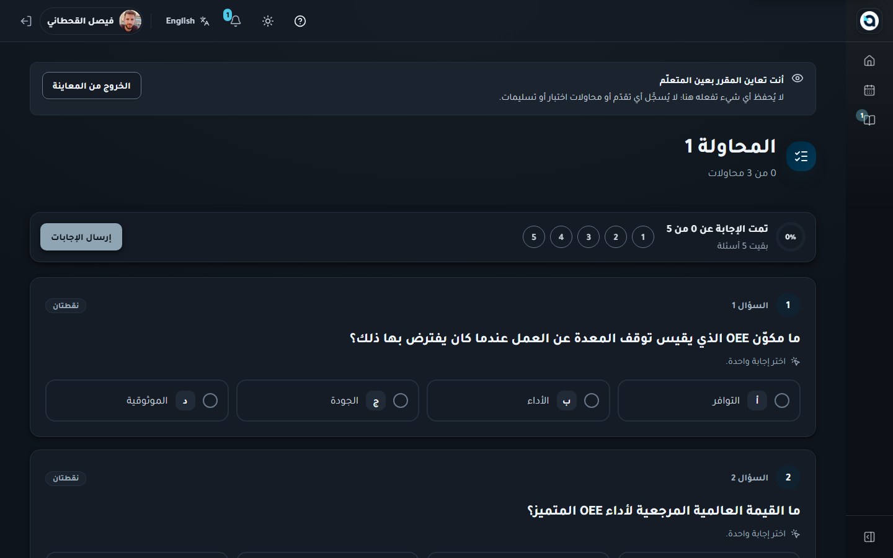The image size is (893, 558).
Task: Select answer ب الأداء
Action: (518, 401)
